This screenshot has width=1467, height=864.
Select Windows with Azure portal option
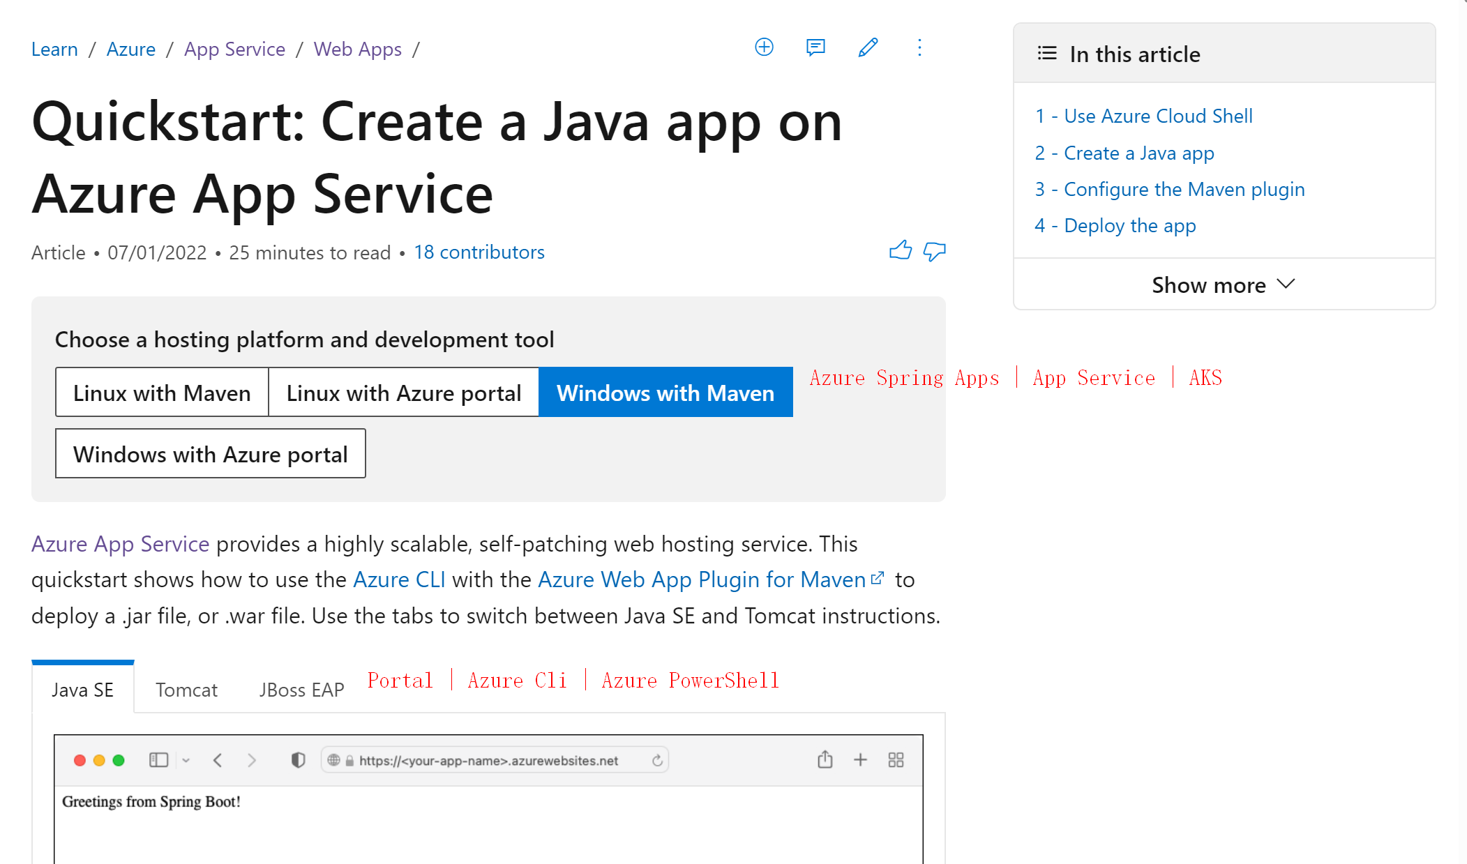point(211,454)
